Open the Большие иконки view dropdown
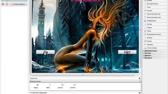Screen dimensions: 168x94 point(85,81)
